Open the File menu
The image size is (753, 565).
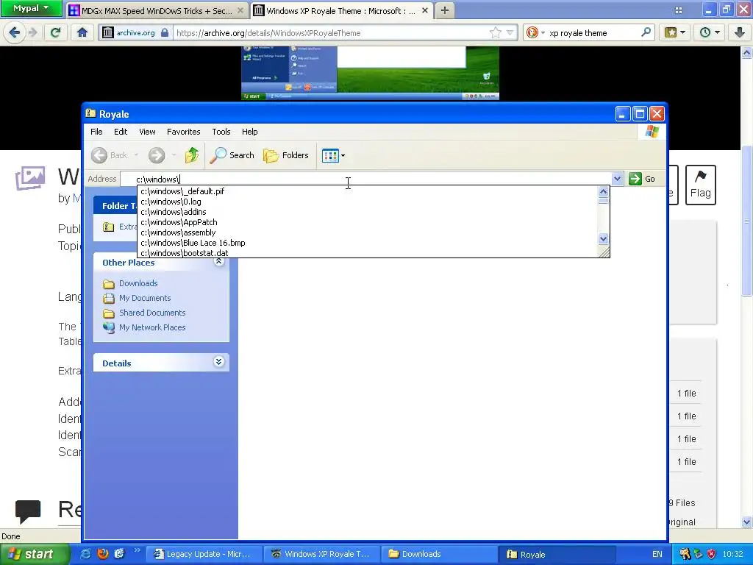[x=96, y=132]
